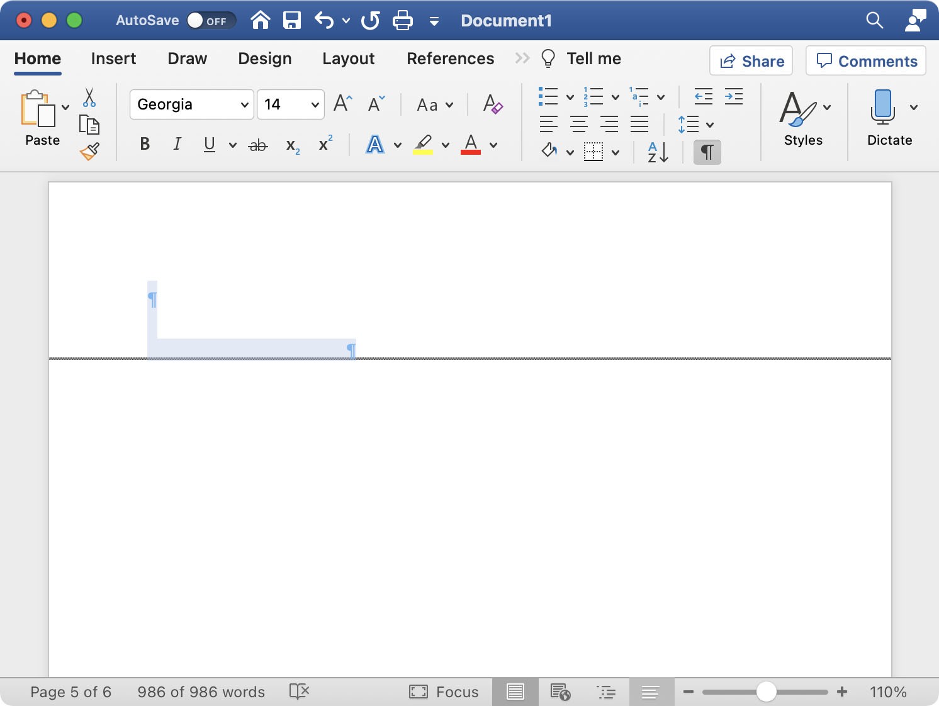Switch to the Insert tab
Image resolution: width=939 pixels, height=706 pixels.
113,59
